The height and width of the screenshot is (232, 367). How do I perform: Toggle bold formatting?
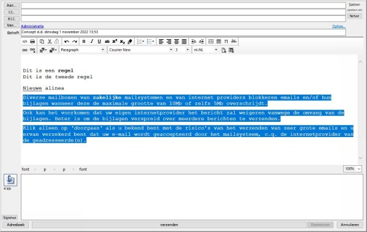[x=84, y=42]
